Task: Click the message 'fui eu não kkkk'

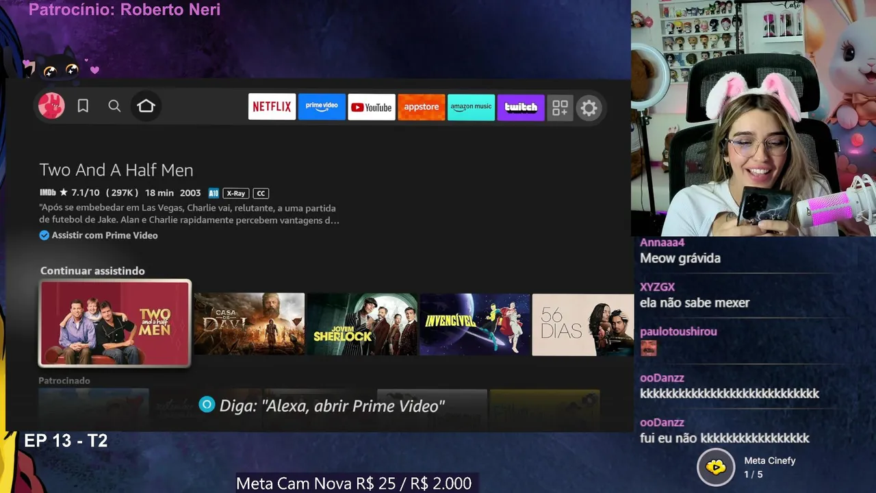Action: pos(725,438)
